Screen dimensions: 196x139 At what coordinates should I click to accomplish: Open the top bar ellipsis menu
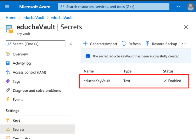click(179, 7)
